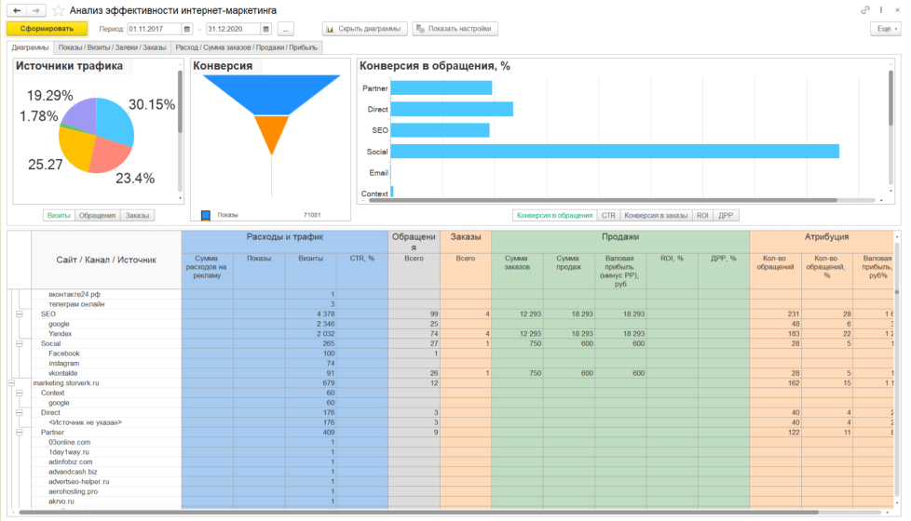Click the Скрыть диаграммы button
This screenshot has width=911, height=521.
click(x=364, y=29)
